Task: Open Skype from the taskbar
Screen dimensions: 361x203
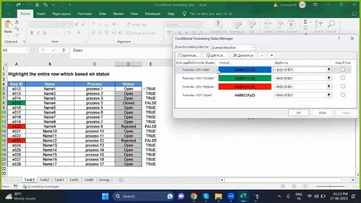Action: click(206, 196)
